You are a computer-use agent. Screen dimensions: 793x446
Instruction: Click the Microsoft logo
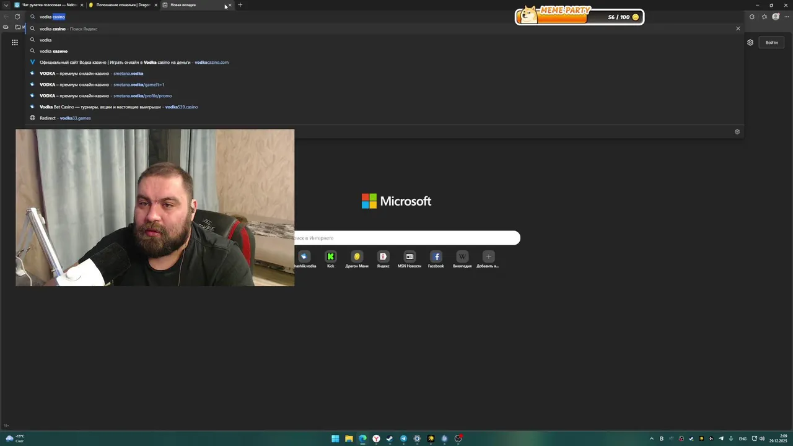(396, 201)
